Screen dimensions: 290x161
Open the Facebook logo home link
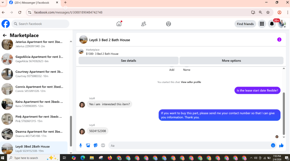[x=6, y=24]
